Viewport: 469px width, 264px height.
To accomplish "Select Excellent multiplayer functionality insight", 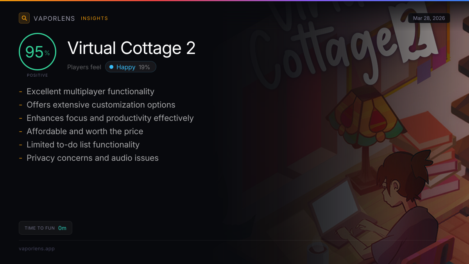I will point(90,92).
